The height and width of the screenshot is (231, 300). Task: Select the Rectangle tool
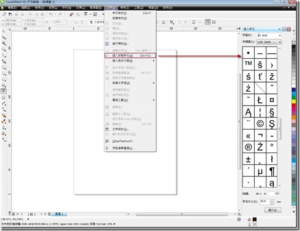click(3, 67)
